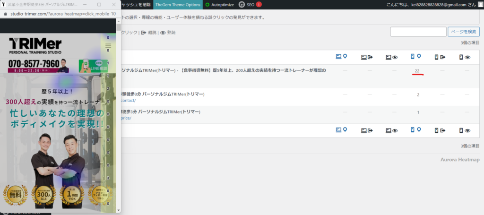This screenshot has height=215, width=484.
Task: Sort by mobile exit icon in table header
Action: click(440, 57)
